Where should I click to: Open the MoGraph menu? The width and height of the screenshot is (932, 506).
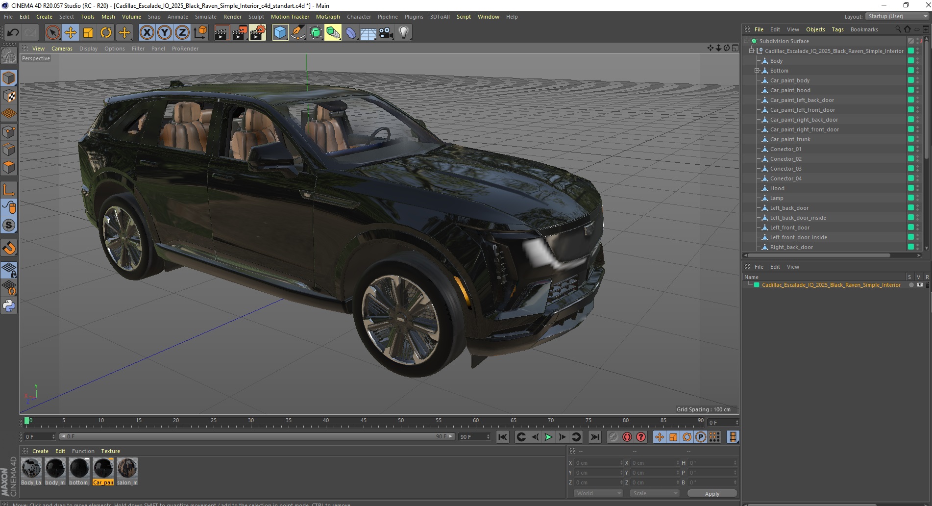[328, 17]
